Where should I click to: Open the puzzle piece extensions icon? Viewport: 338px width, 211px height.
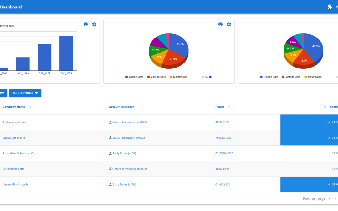[330, 7]
